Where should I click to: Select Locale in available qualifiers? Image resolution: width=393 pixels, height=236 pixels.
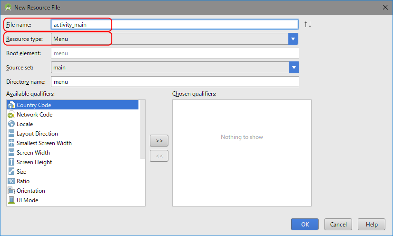pos(25,124)
